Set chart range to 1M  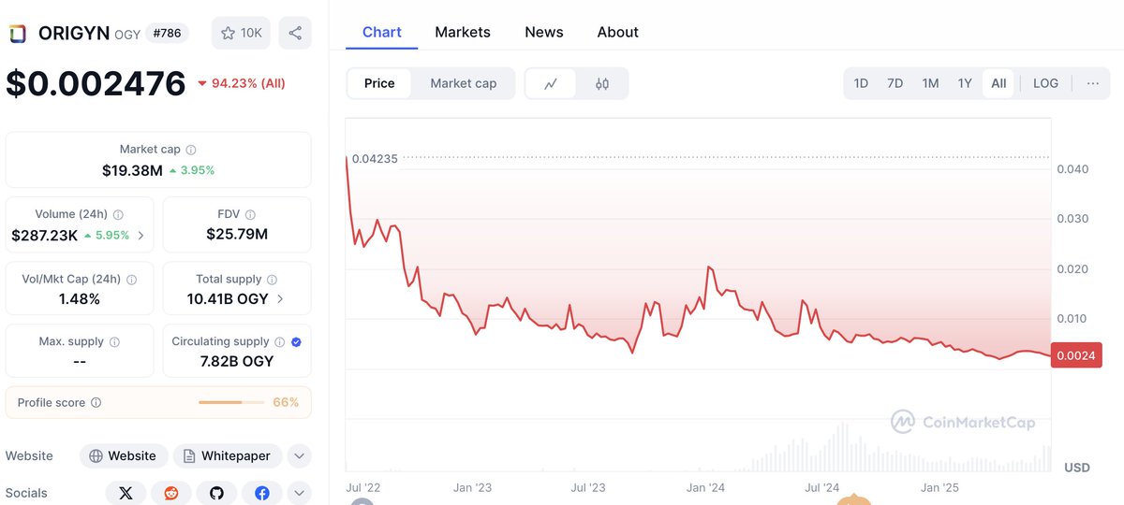point(930,83)
